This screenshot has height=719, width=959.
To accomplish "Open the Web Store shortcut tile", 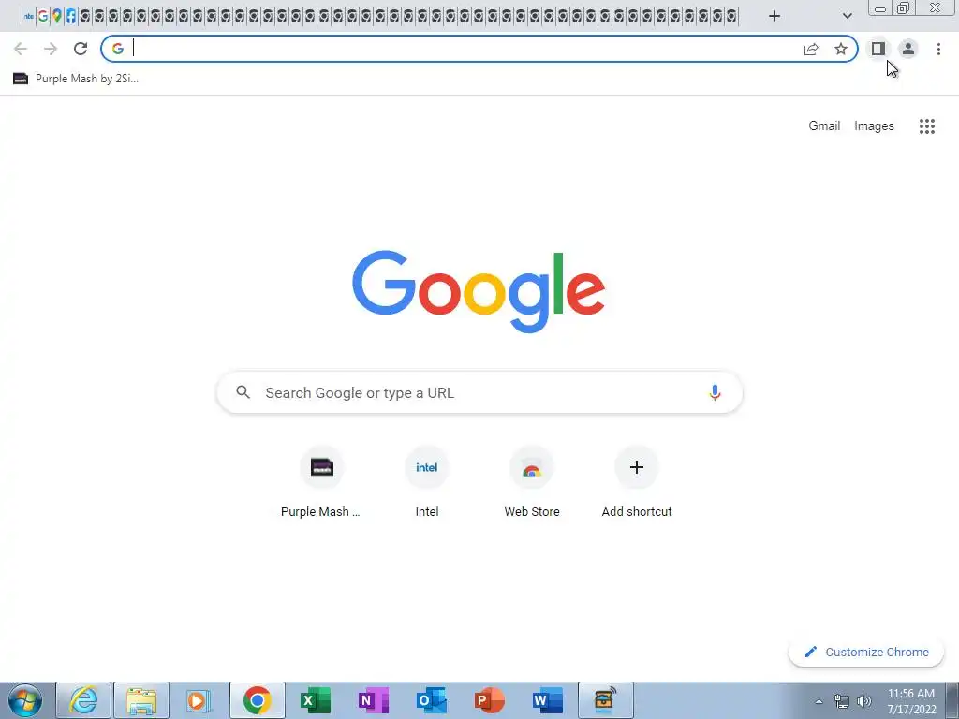I will (x=532, y=483).
